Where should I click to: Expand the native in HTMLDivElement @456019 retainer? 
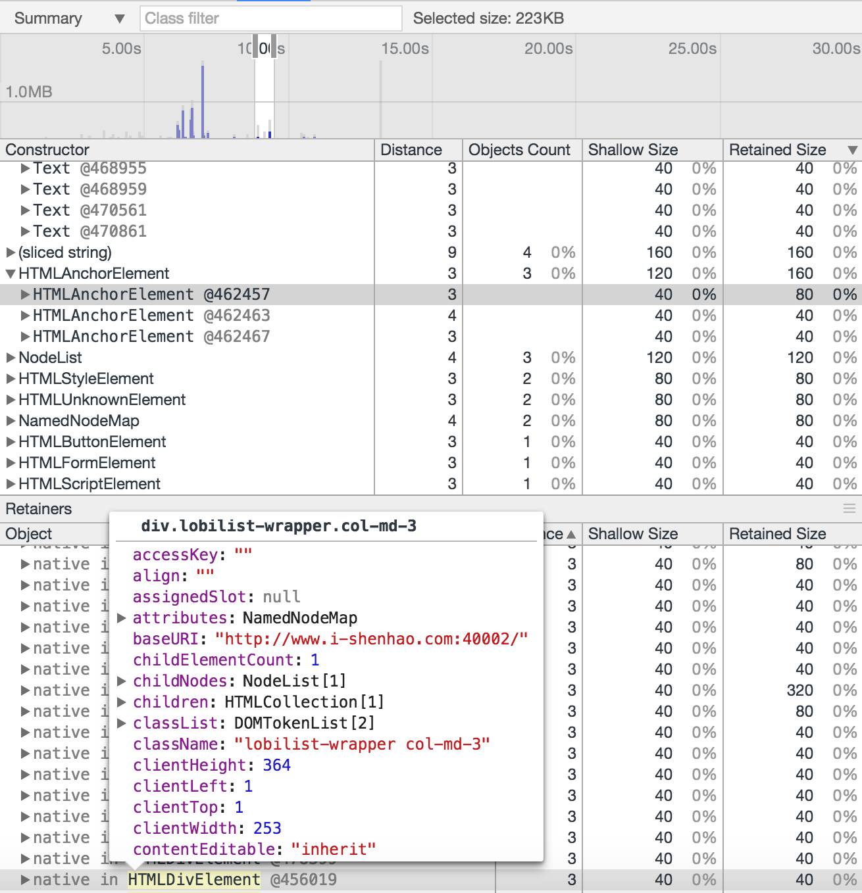[25, 880]
